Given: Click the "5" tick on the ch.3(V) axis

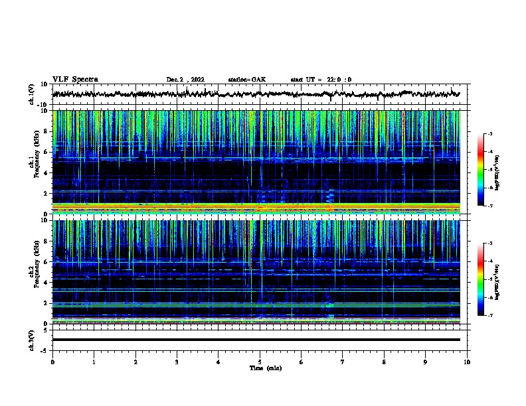Looking at the screenshot, I should [x=46, y=330].
